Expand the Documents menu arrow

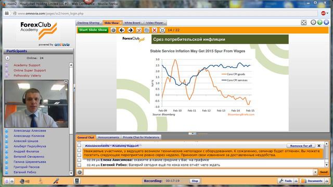point(327,181)
